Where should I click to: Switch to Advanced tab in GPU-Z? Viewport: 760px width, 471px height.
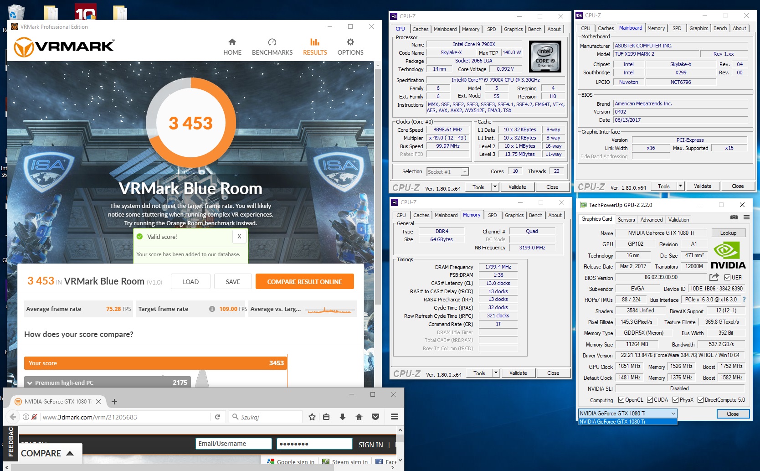point(652,219)
